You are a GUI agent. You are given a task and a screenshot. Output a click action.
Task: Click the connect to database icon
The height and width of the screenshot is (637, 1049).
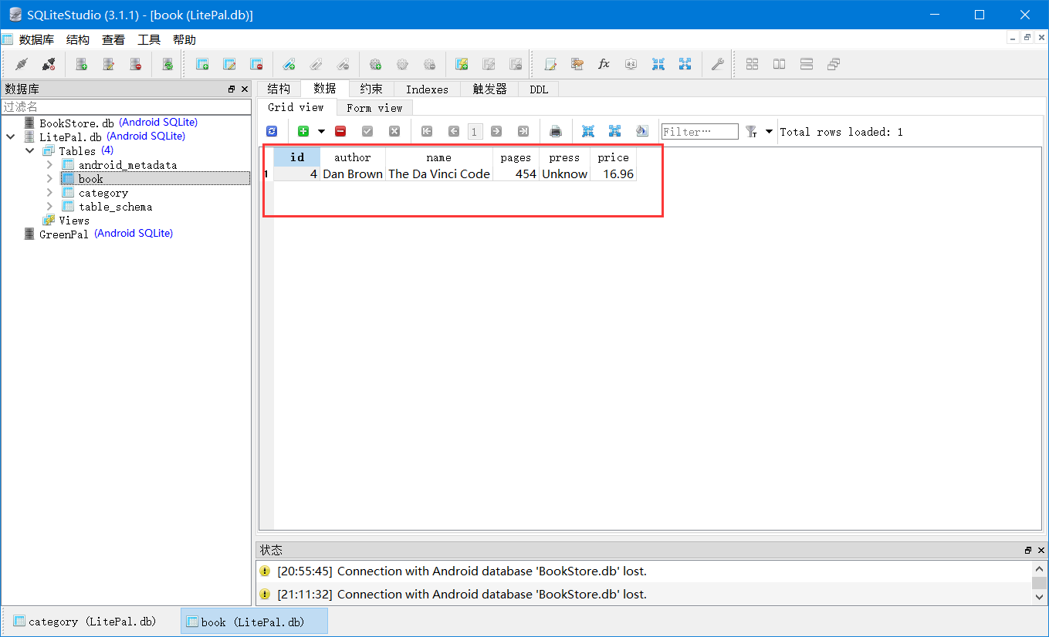coord(22,65)
